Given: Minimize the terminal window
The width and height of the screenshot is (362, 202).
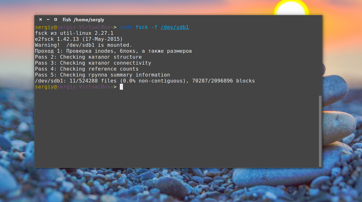Looking at the screenshot, I should [x=48, y=19].
